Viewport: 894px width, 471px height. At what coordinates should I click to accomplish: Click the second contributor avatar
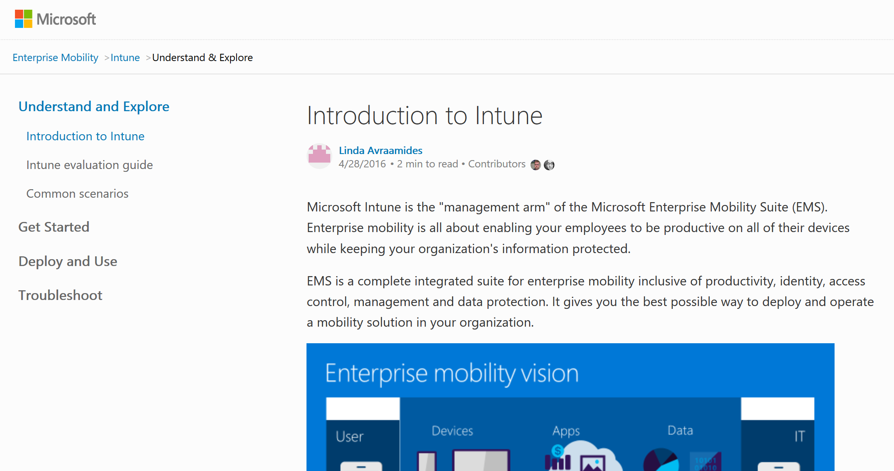coord(549,165)
